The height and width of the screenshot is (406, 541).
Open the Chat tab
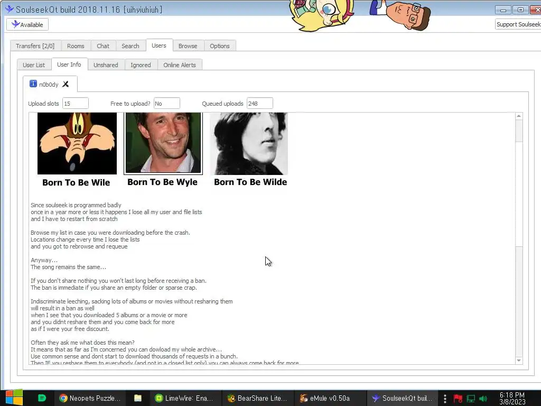pyautogui.click(x=103, y=46)
